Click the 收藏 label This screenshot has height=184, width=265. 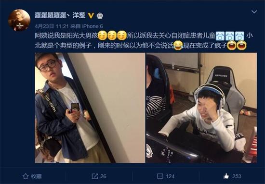(x=36, y=176)
